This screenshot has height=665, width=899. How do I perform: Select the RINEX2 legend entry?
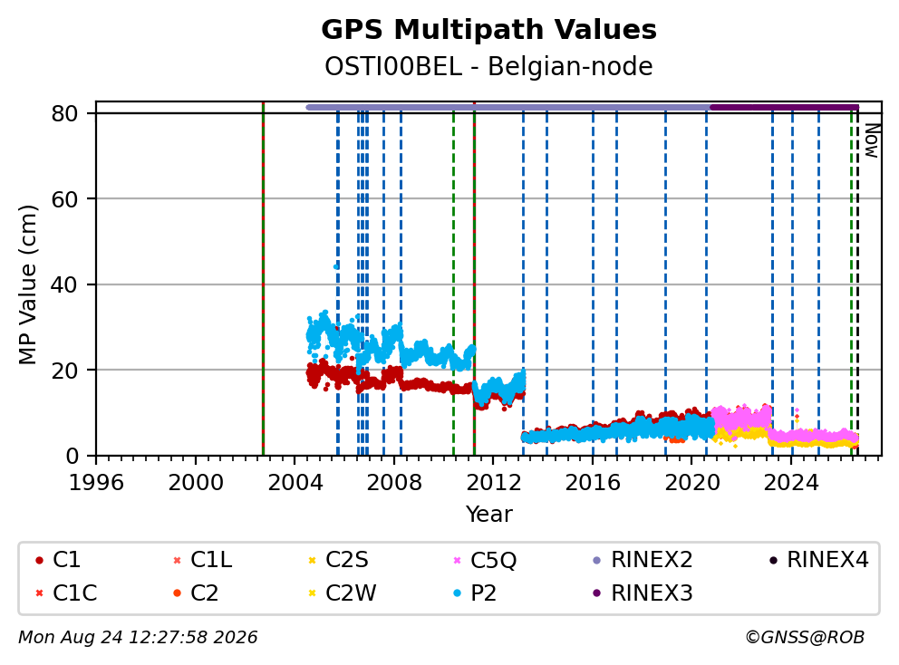coord(643,560)
